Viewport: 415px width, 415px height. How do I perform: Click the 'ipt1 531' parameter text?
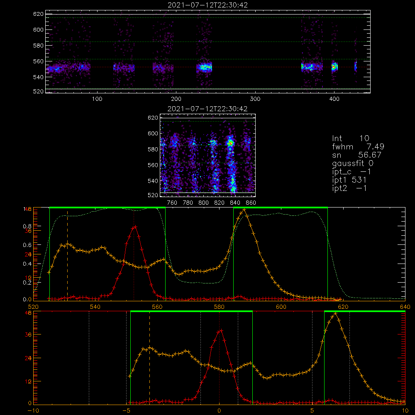point(349,180)
